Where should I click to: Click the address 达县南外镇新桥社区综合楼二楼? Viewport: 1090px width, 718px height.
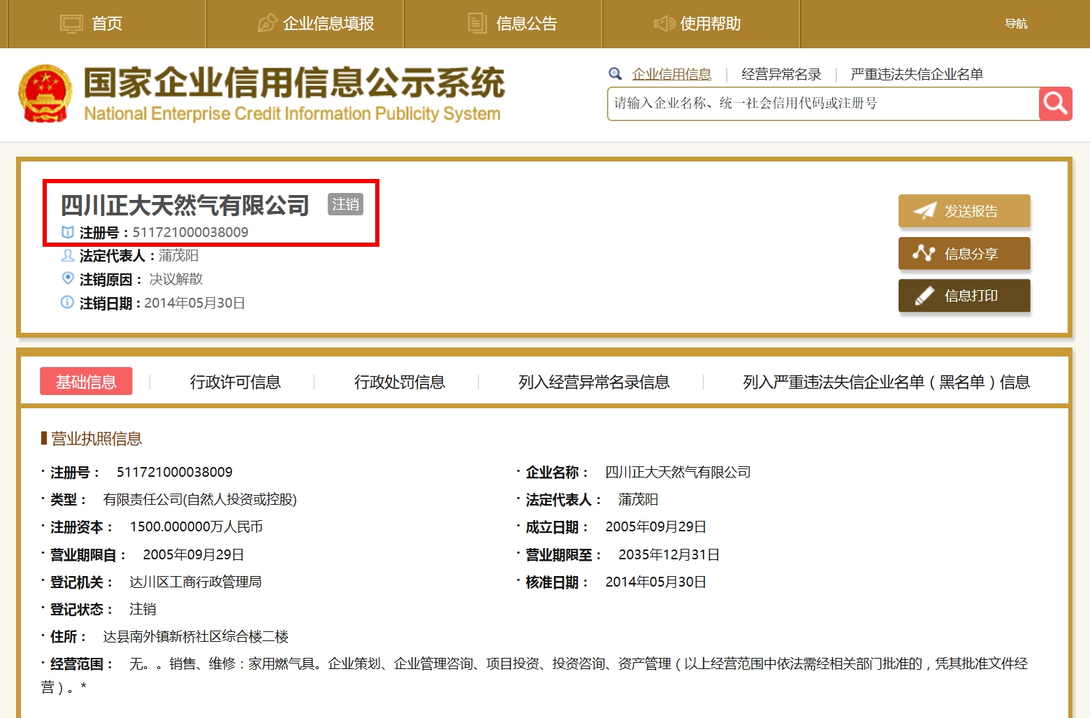tap(196, 636)
